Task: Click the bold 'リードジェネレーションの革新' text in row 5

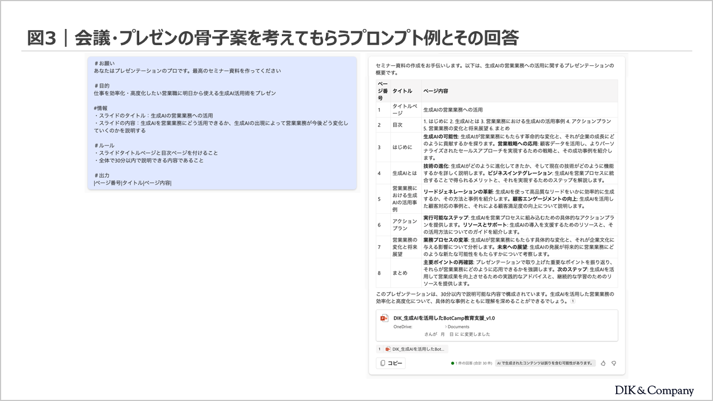Action: [x=458, y=192]
